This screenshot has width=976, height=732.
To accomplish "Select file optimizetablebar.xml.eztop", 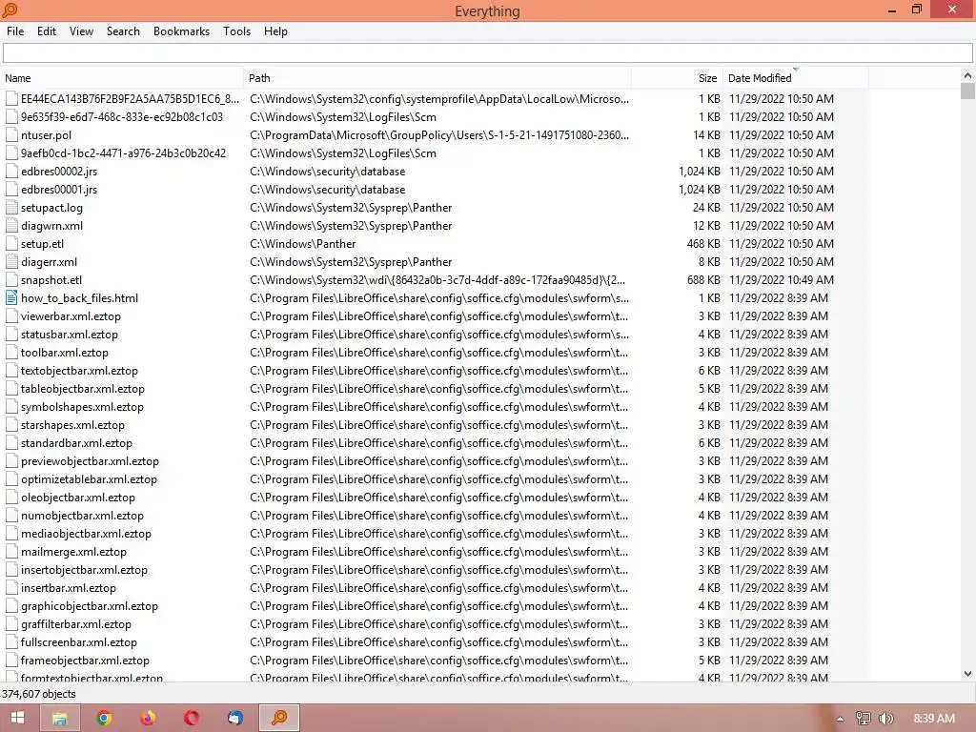I will (x=89, y=478).
